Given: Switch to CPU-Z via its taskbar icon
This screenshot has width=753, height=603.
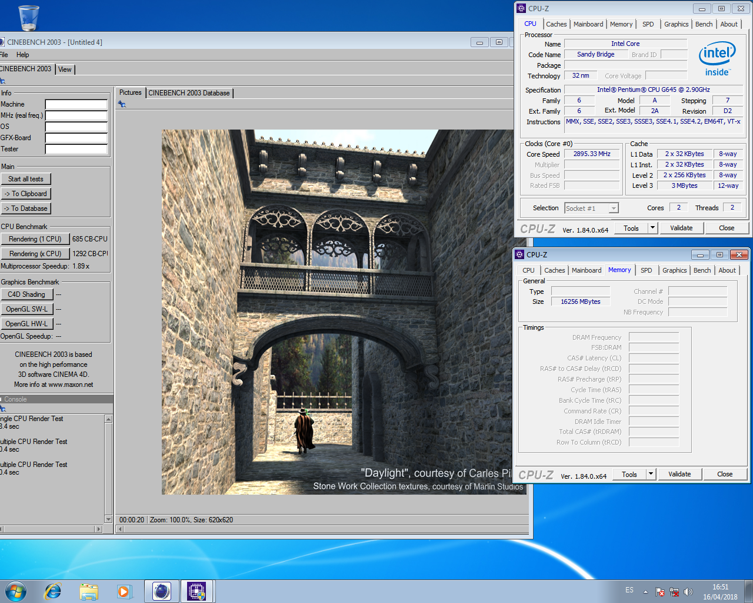Looking at the screenshot, I should (x=196, y=591).
